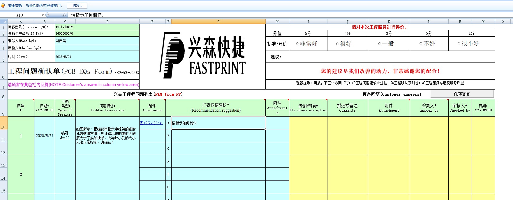Pick the 很不好 rating radio button
The height and width of the screenshot is (200, 513).
coord(459,43)
